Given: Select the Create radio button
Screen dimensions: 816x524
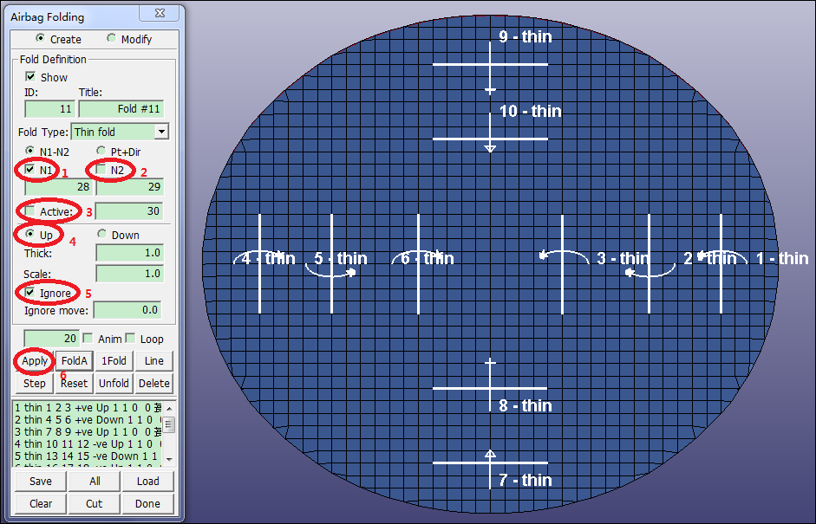Looking at the screenshot, I should click(40, 39).
